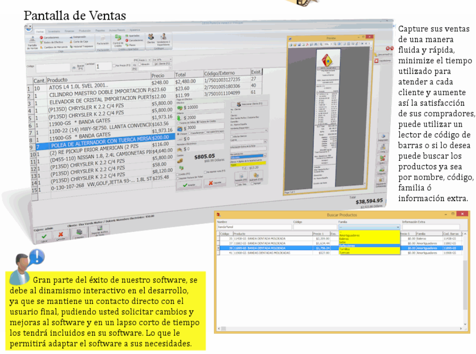Switch to the Inventario ribbon tab
Image resolution: width=476 pixels, height=354 pixels.
point(54,30)
